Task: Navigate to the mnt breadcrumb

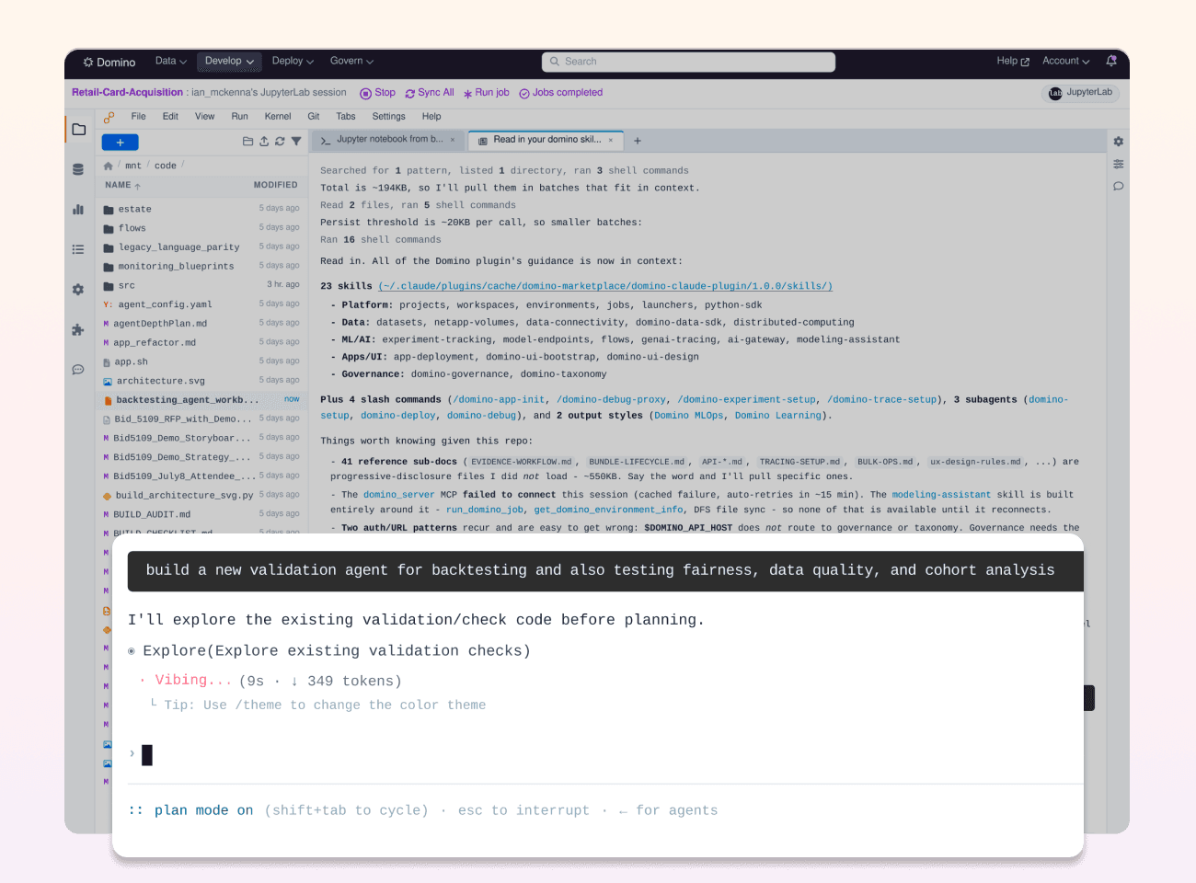Action: tap(133, 166)
